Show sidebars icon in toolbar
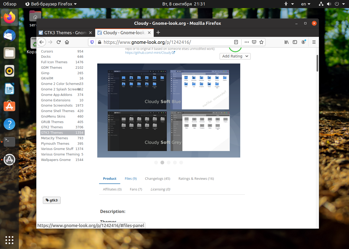Image resolution: width=349 pixels, height=249 pixels. (x=295, y=42)
